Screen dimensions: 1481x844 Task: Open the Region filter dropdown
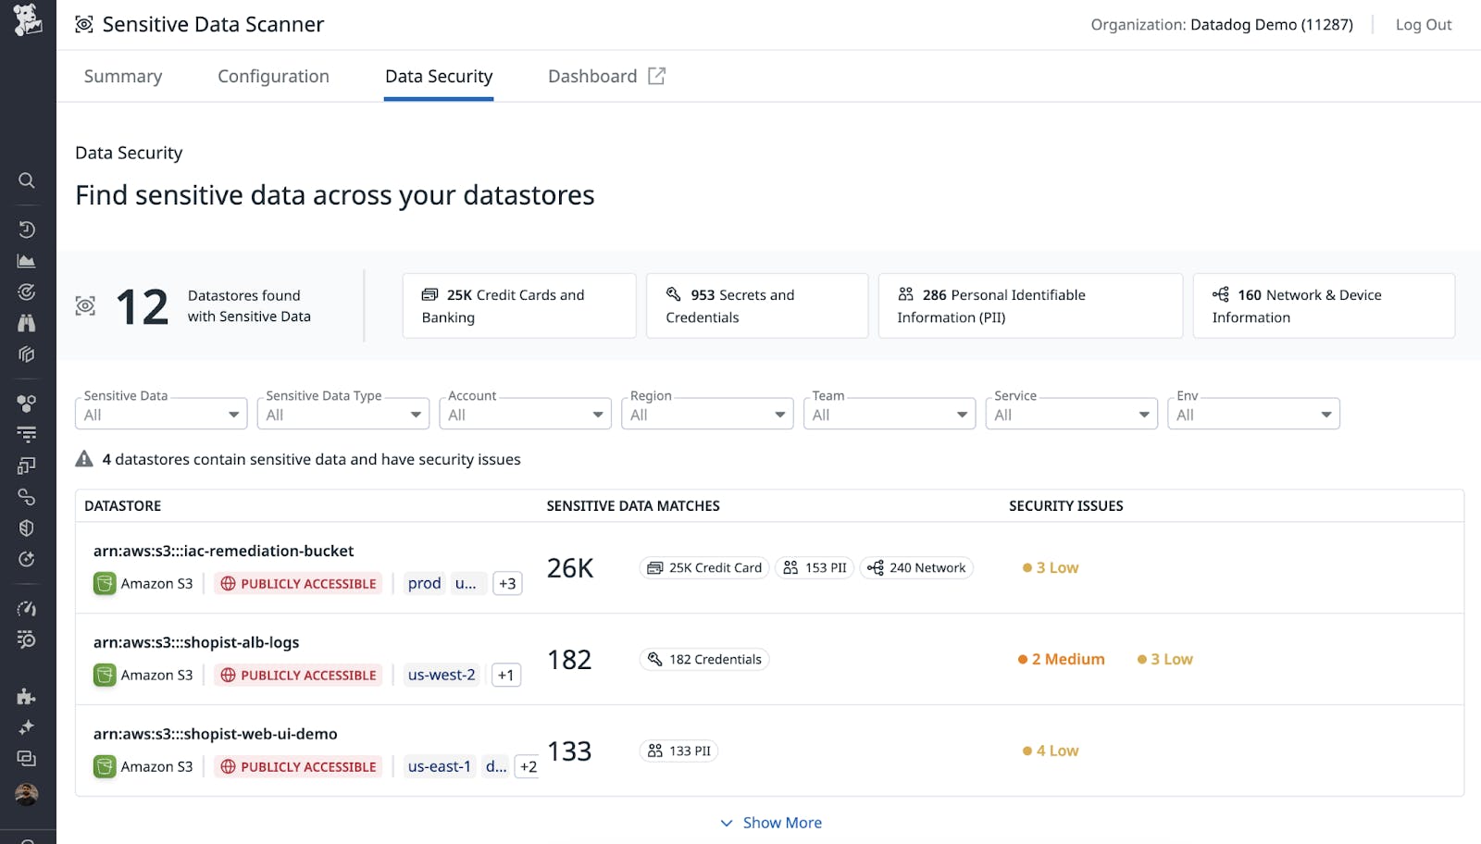pos(707,414)
